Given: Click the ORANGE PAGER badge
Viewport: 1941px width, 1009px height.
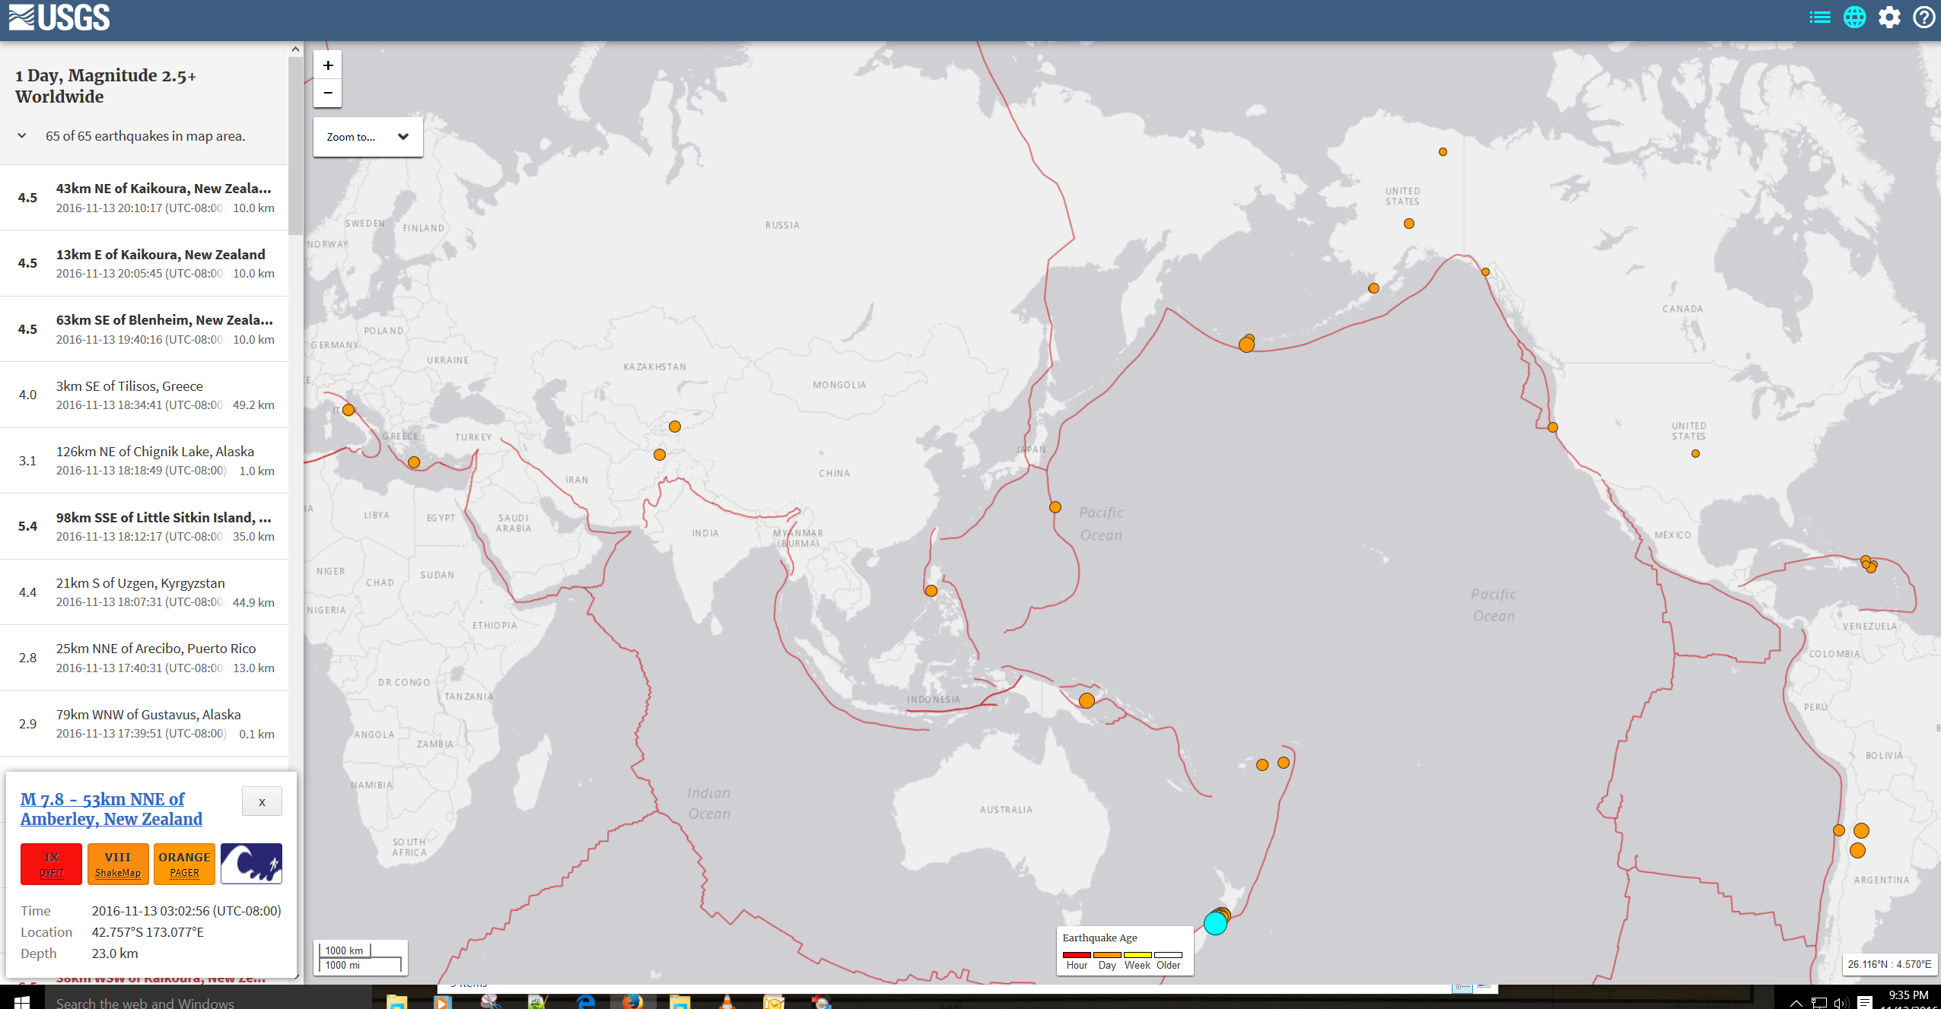Looking at the screenshot, I should tap(184, 864).
